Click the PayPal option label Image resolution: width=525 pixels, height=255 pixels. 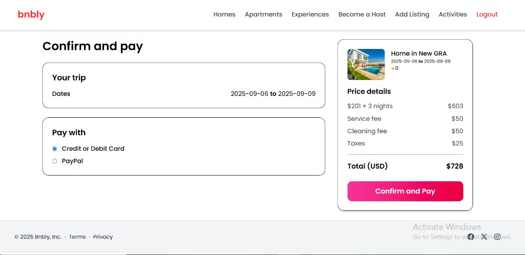click(72, 161)
